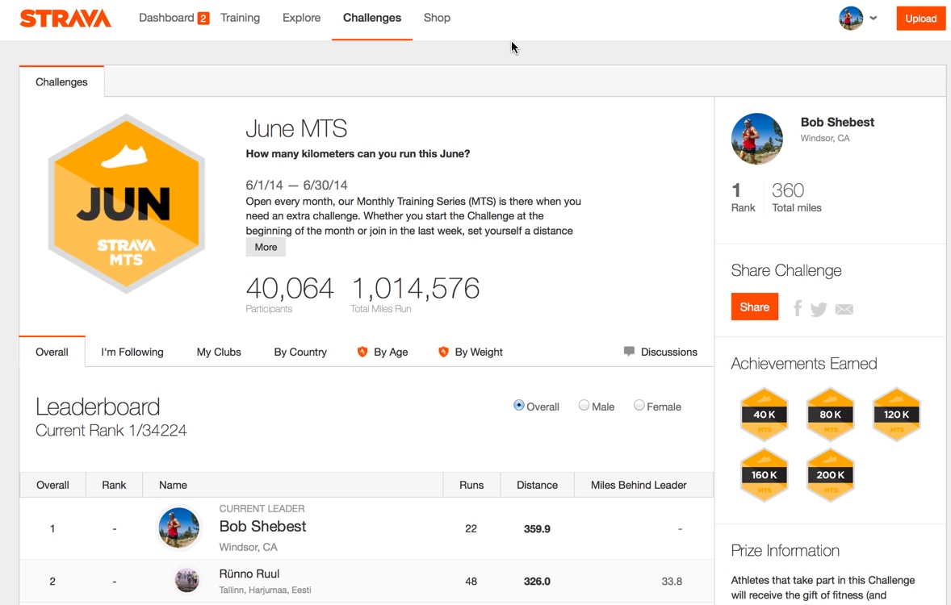The height and width of the screenshot is (605, 951).
Task: Expand the description with More
Action: pos(266,248)
